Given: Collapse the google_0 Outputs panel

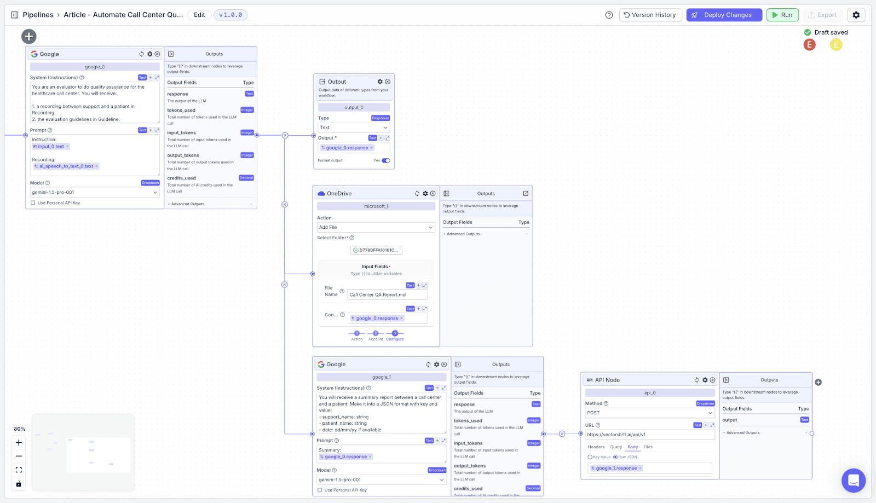Looking at the screenshot, I should click(x=171, y=54).
